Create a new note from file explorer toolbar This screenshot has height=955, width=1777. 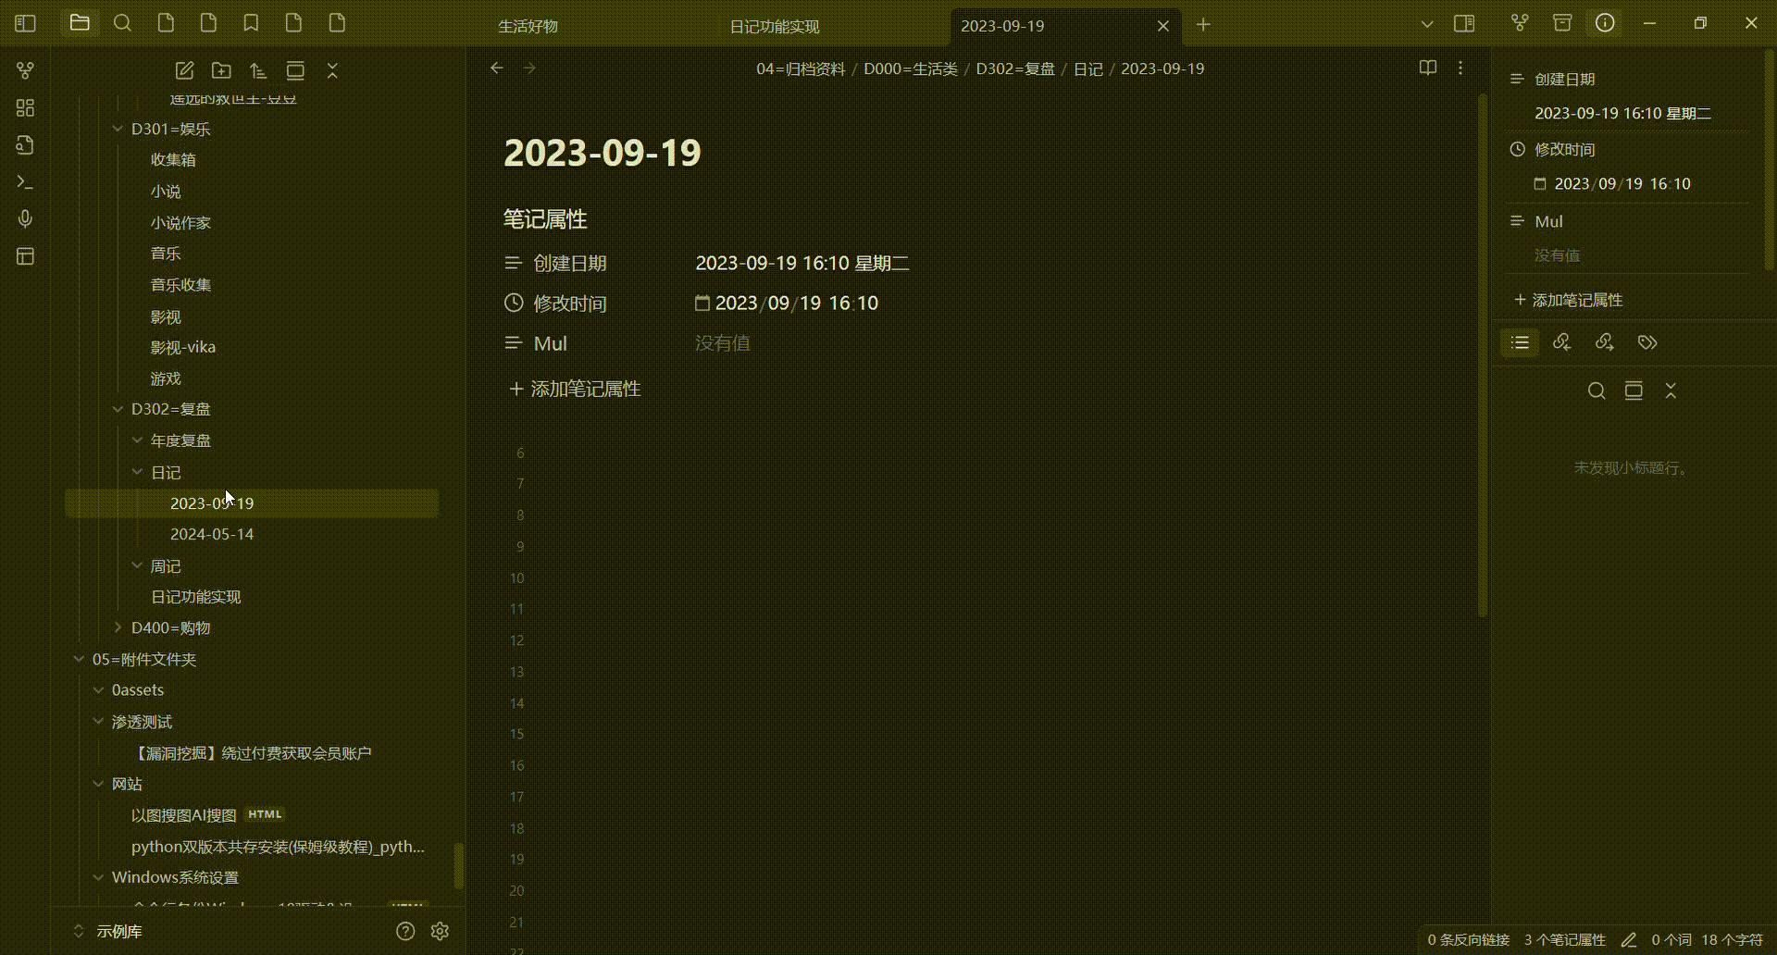click(184, 70)
